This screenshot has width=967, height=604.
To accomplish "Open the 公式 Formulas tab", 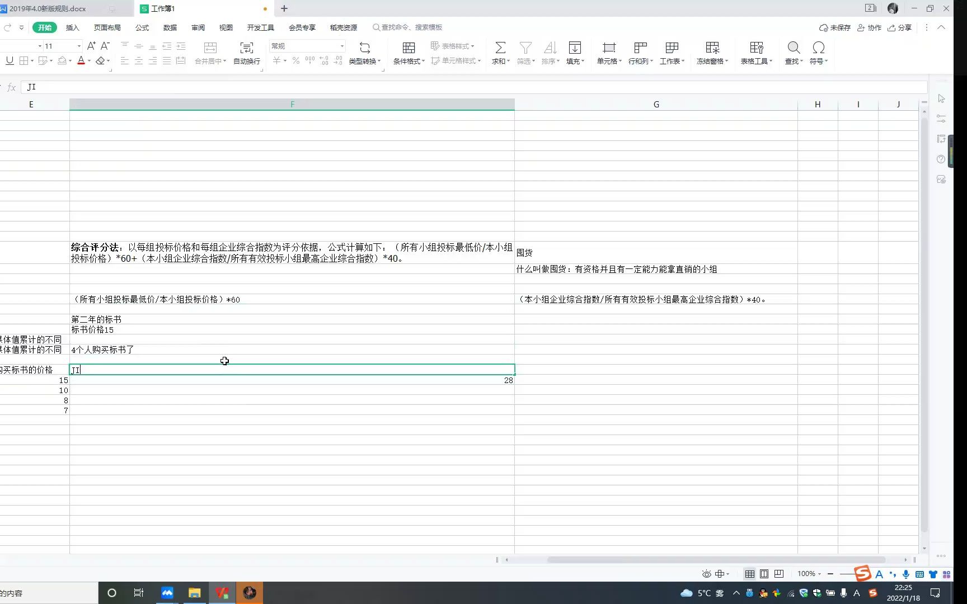I will tap(142, 27).
